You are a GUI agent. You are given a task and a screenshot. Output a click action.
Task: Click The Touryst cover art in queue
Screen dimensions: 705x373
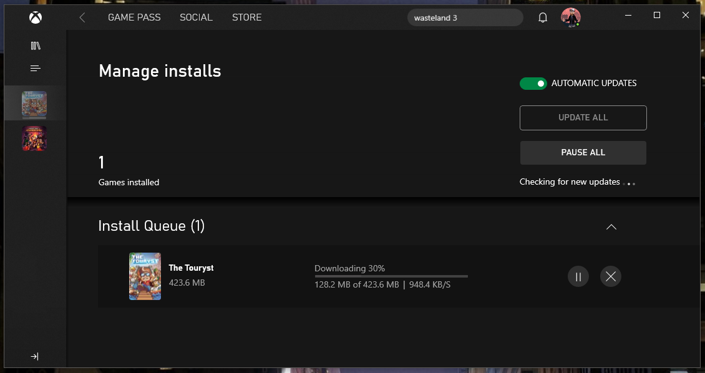(145, 276)
